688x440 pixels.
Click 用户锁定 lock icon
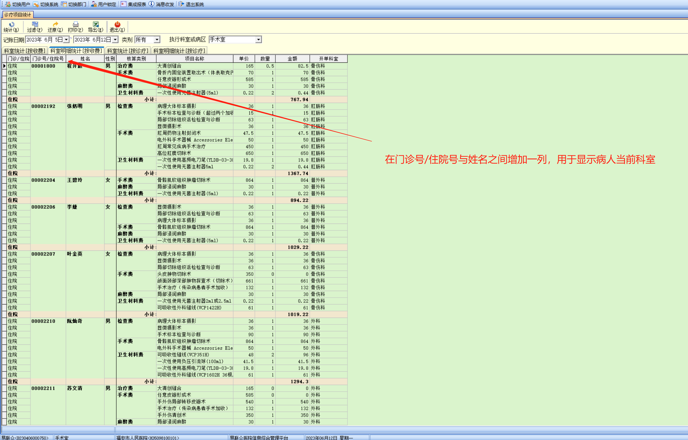pos(104,4)
